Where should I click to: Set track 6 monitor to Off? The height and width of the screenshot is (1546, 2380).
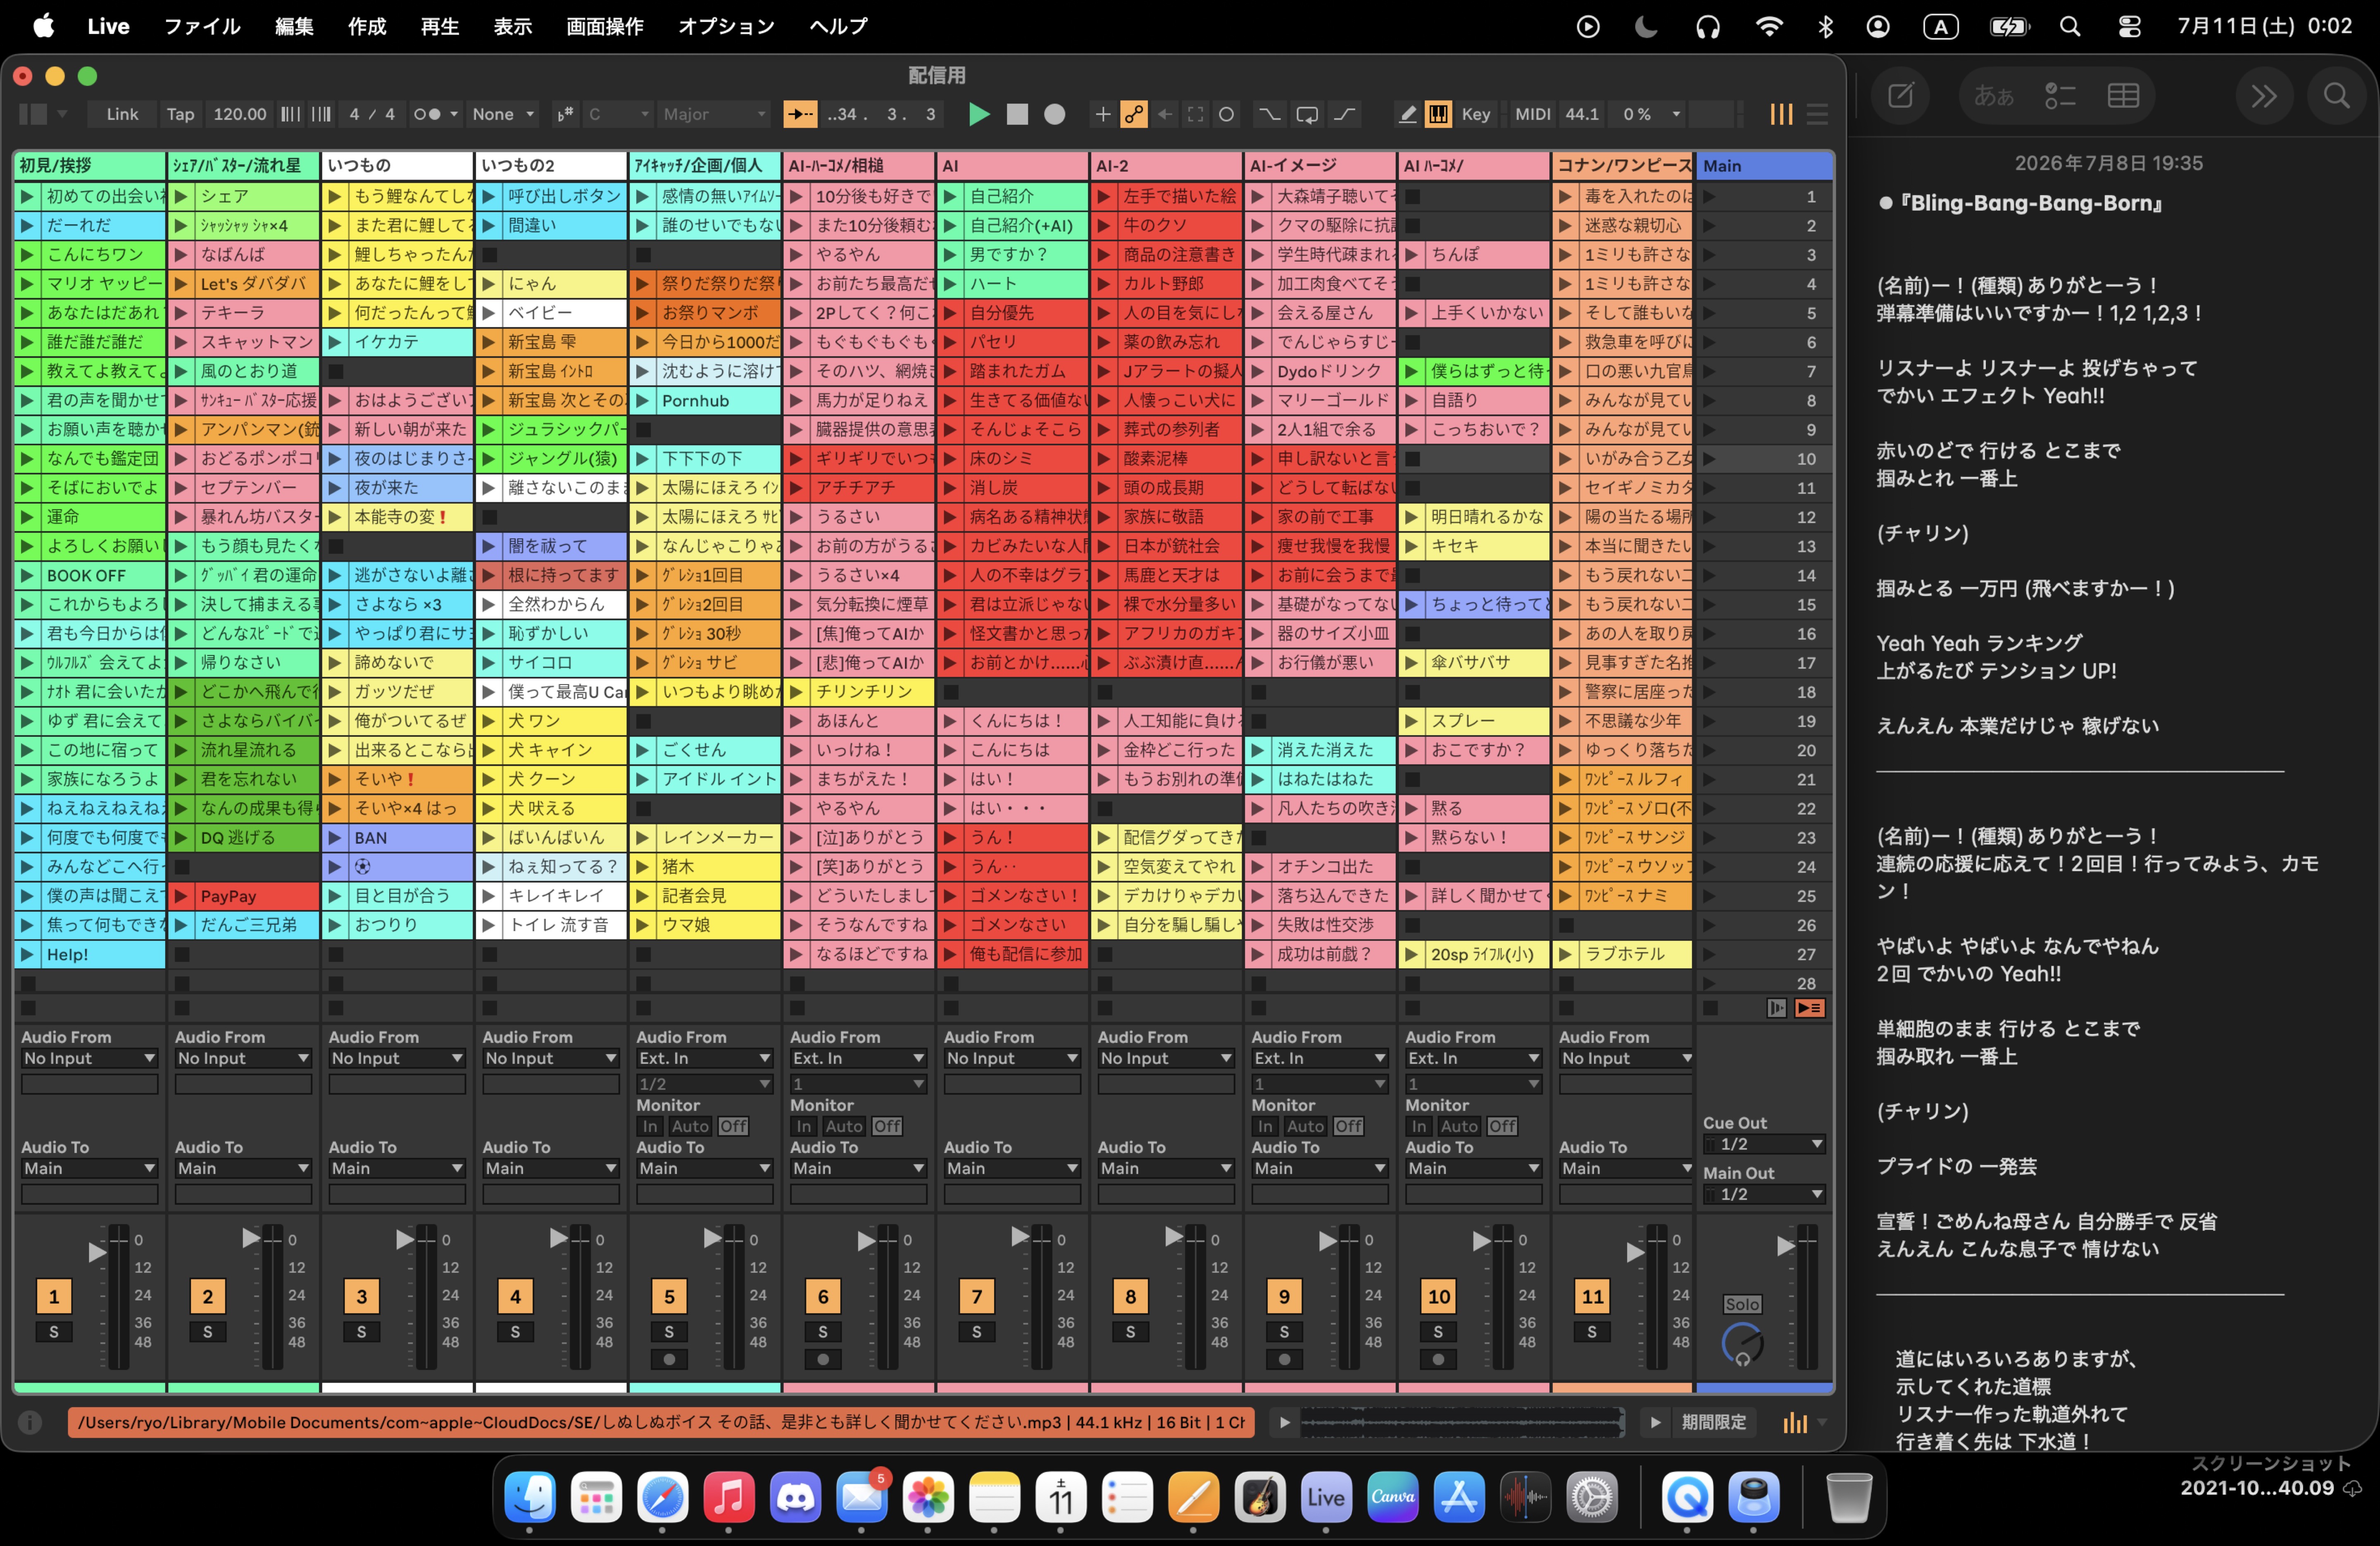pos(887,1126)
